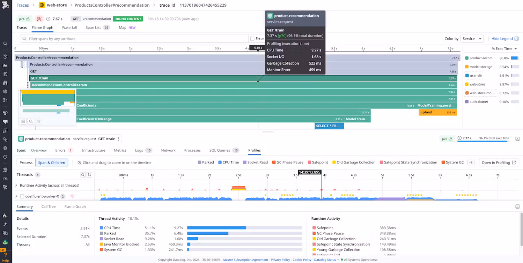This screenshot has height=263, width=523.
Task: Expand the Runtime Activity row
Action: coord(16,186)
